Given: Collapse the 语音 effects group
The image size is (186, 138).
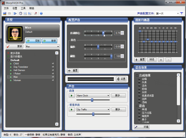Looking at the screenshot, I should pyautogui.click(x=137, y=106).
